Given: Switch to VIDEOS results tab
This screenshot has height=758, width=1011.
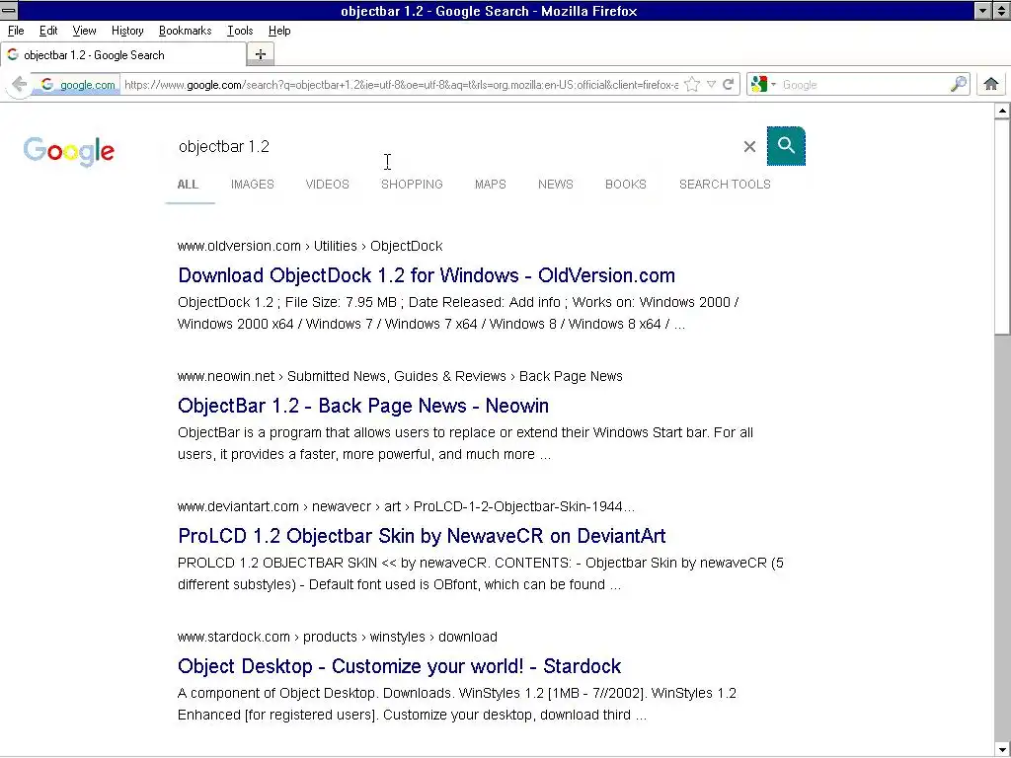Looking at the screenshot, I should tap(327, 185).
